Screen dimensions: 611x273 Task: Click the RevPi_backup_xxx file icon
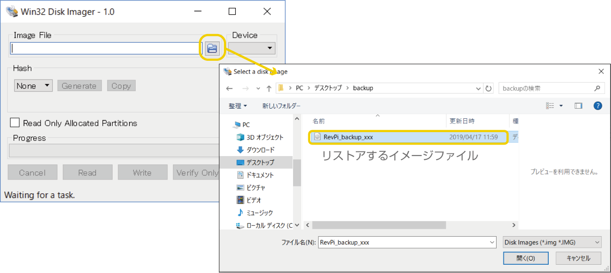click(317, 137)
